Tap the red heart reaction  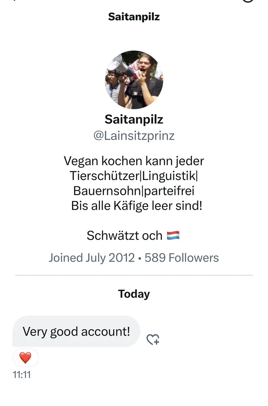point(25,358)
